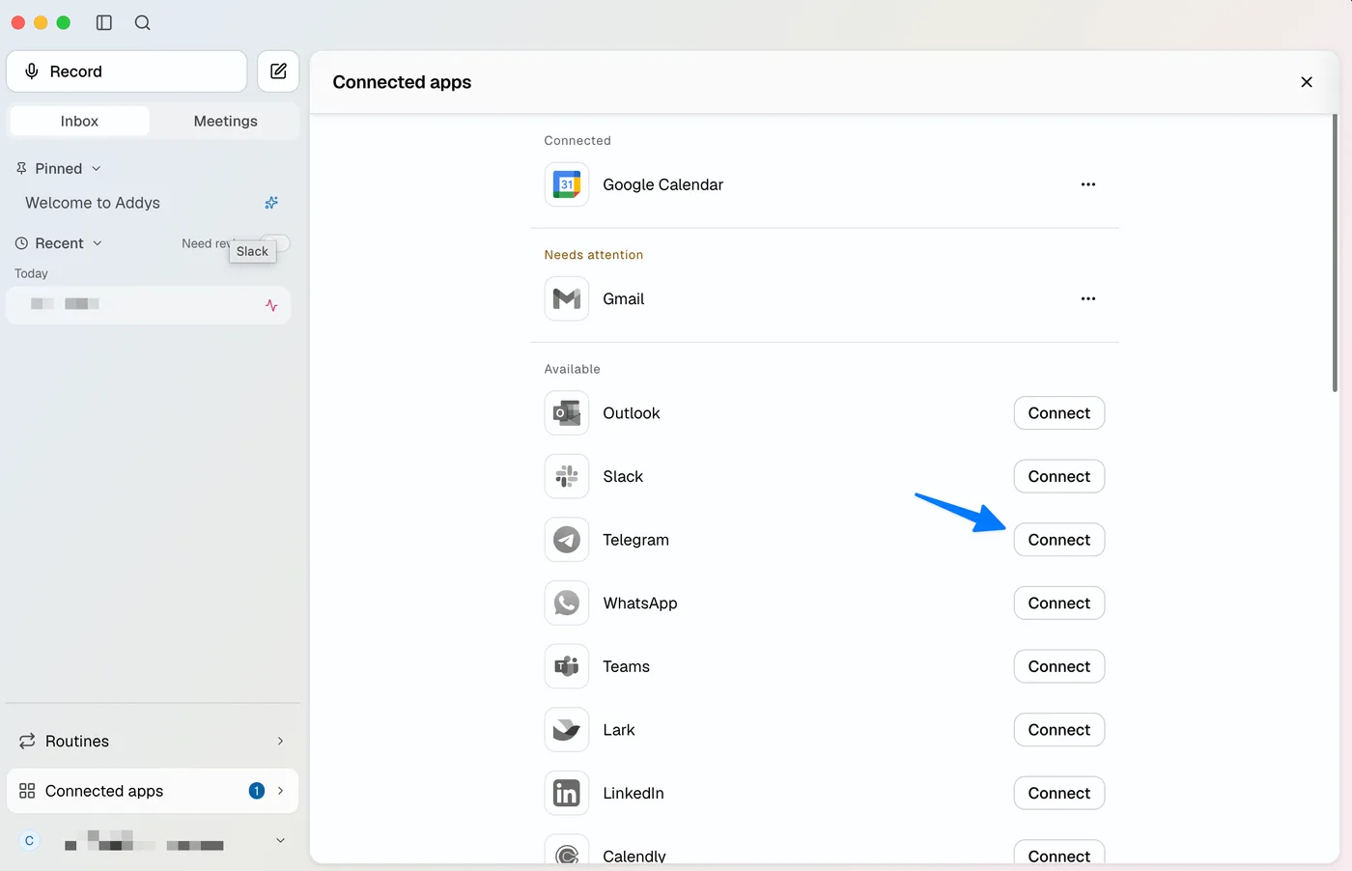The height and width of the screenshot is (871, 1352).
Task: Connect the Outlook app
Action: (1059, 413)
